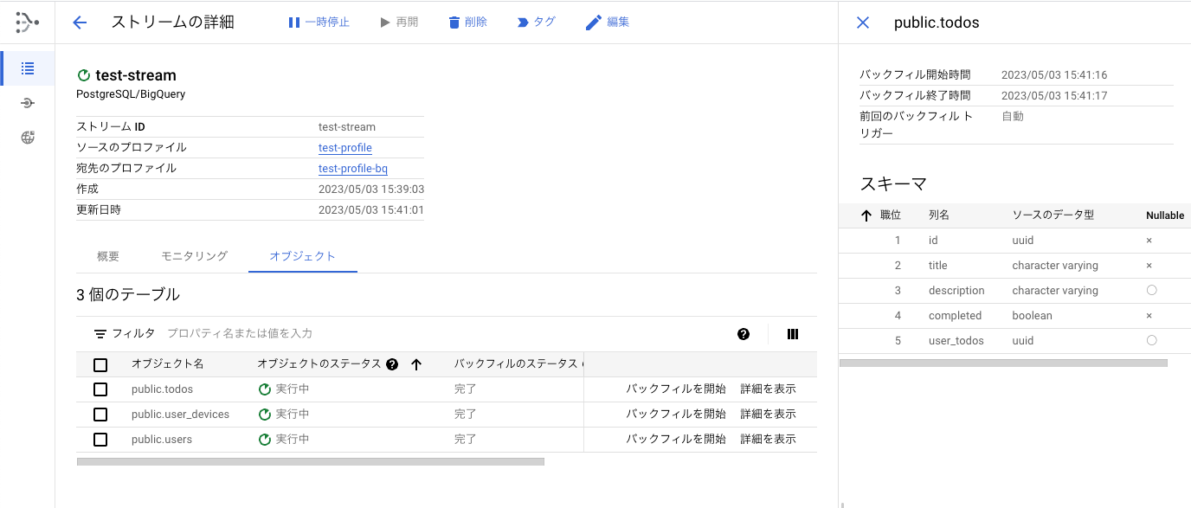Screen dimensions: 1191x508
Task: Click running status icon of public.users
Action: [x=265, y=440]
